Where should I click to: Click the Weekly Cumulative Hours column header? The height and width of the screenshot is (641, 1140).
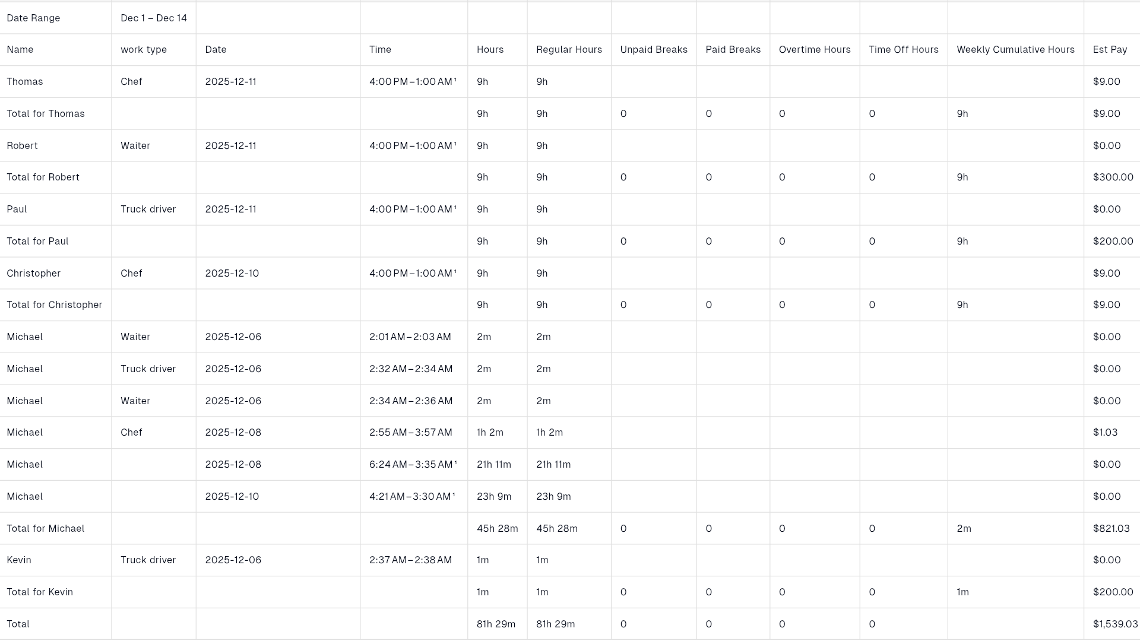pyautogui.click(x=1015, y=50)
